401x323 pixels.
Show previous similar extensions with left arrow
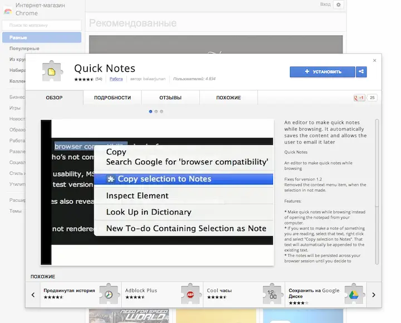coord(33,295)
